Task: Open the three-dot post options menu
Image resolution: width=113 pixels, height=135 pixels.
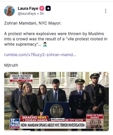Action: click(106, 11)
